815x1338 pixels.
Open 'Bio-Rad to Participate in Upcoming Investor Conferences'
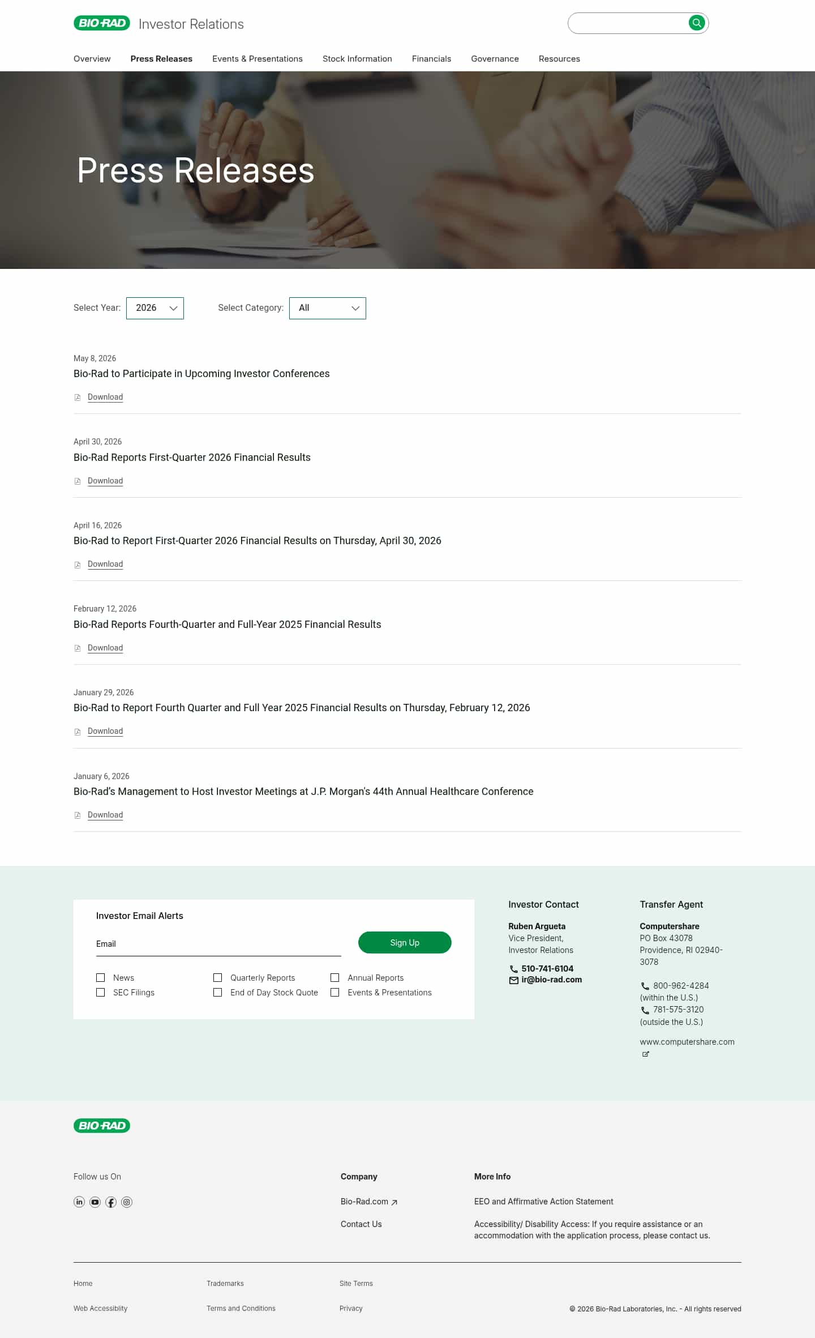pos(201,374)
